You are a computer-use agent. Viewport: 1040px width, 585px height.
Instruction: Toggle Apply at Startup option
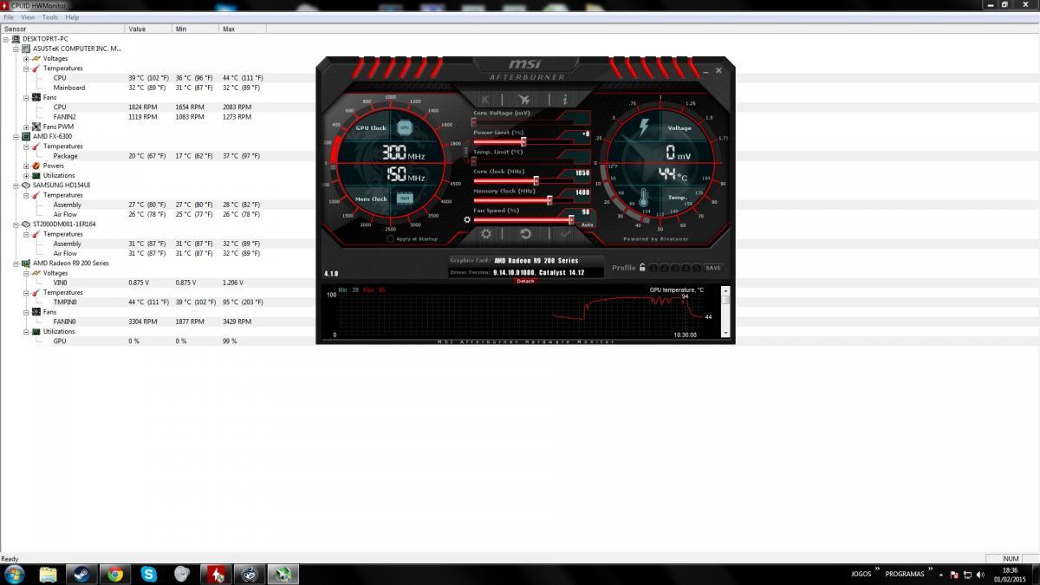413,238
